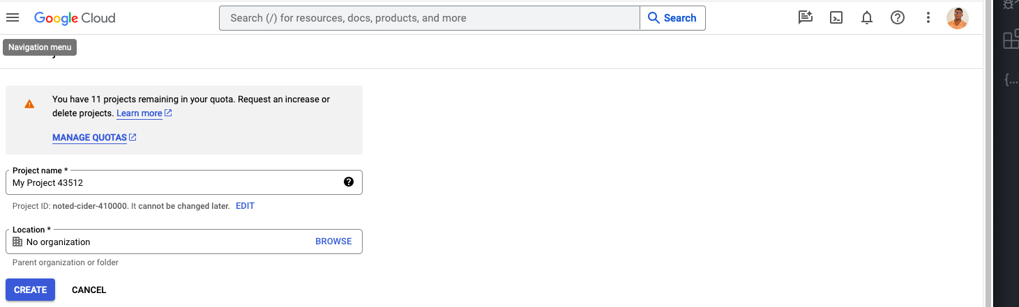Open the hamburger navigation menu
The image size is (1019, 307).
(13, 18)
